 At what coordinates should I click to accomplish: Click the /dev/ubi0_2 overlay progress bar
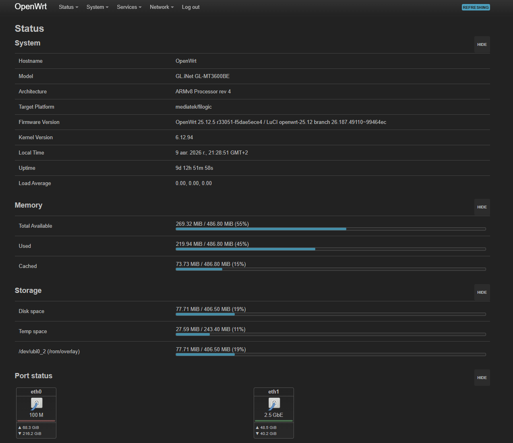pyautogui.click(x=331, y=354)
